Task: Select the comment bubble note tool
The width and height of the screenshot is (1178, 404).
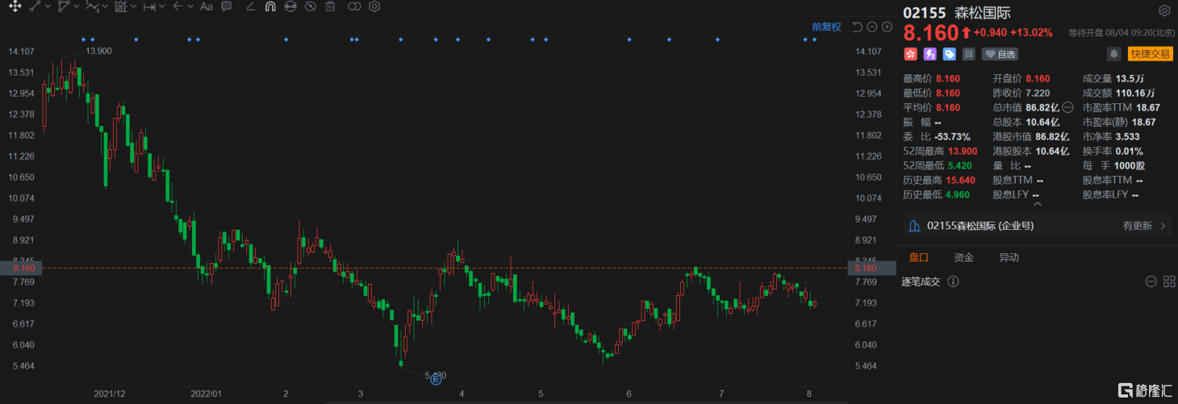Action: (x=227, y=6)
